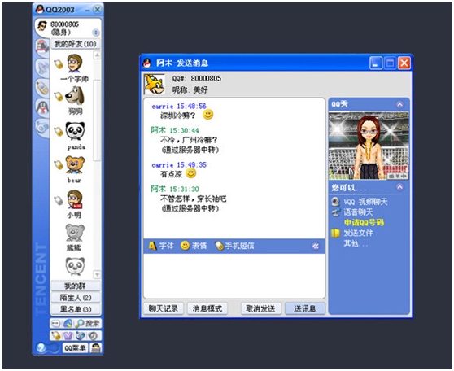Screen dimensions: 454x371
Task: Start VQQ 视频聊天 video chat
Action: [x=365, y=202]
